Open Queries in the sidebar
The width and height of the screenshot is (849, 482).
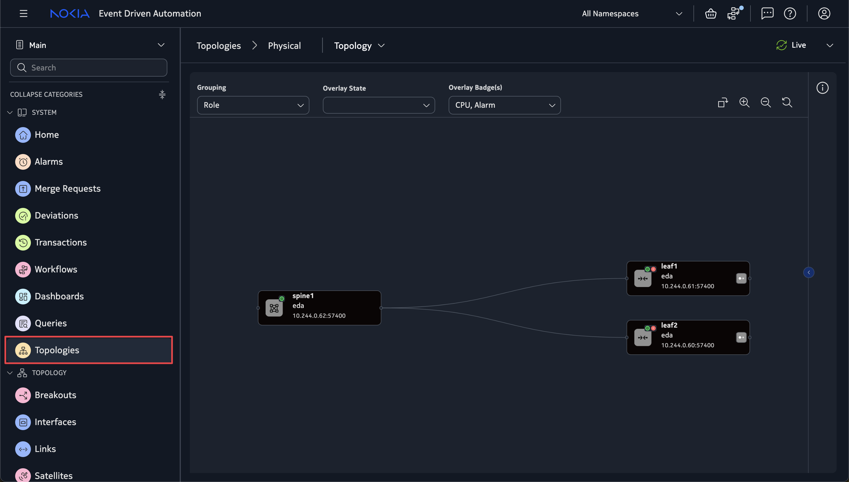pos(88,323)
